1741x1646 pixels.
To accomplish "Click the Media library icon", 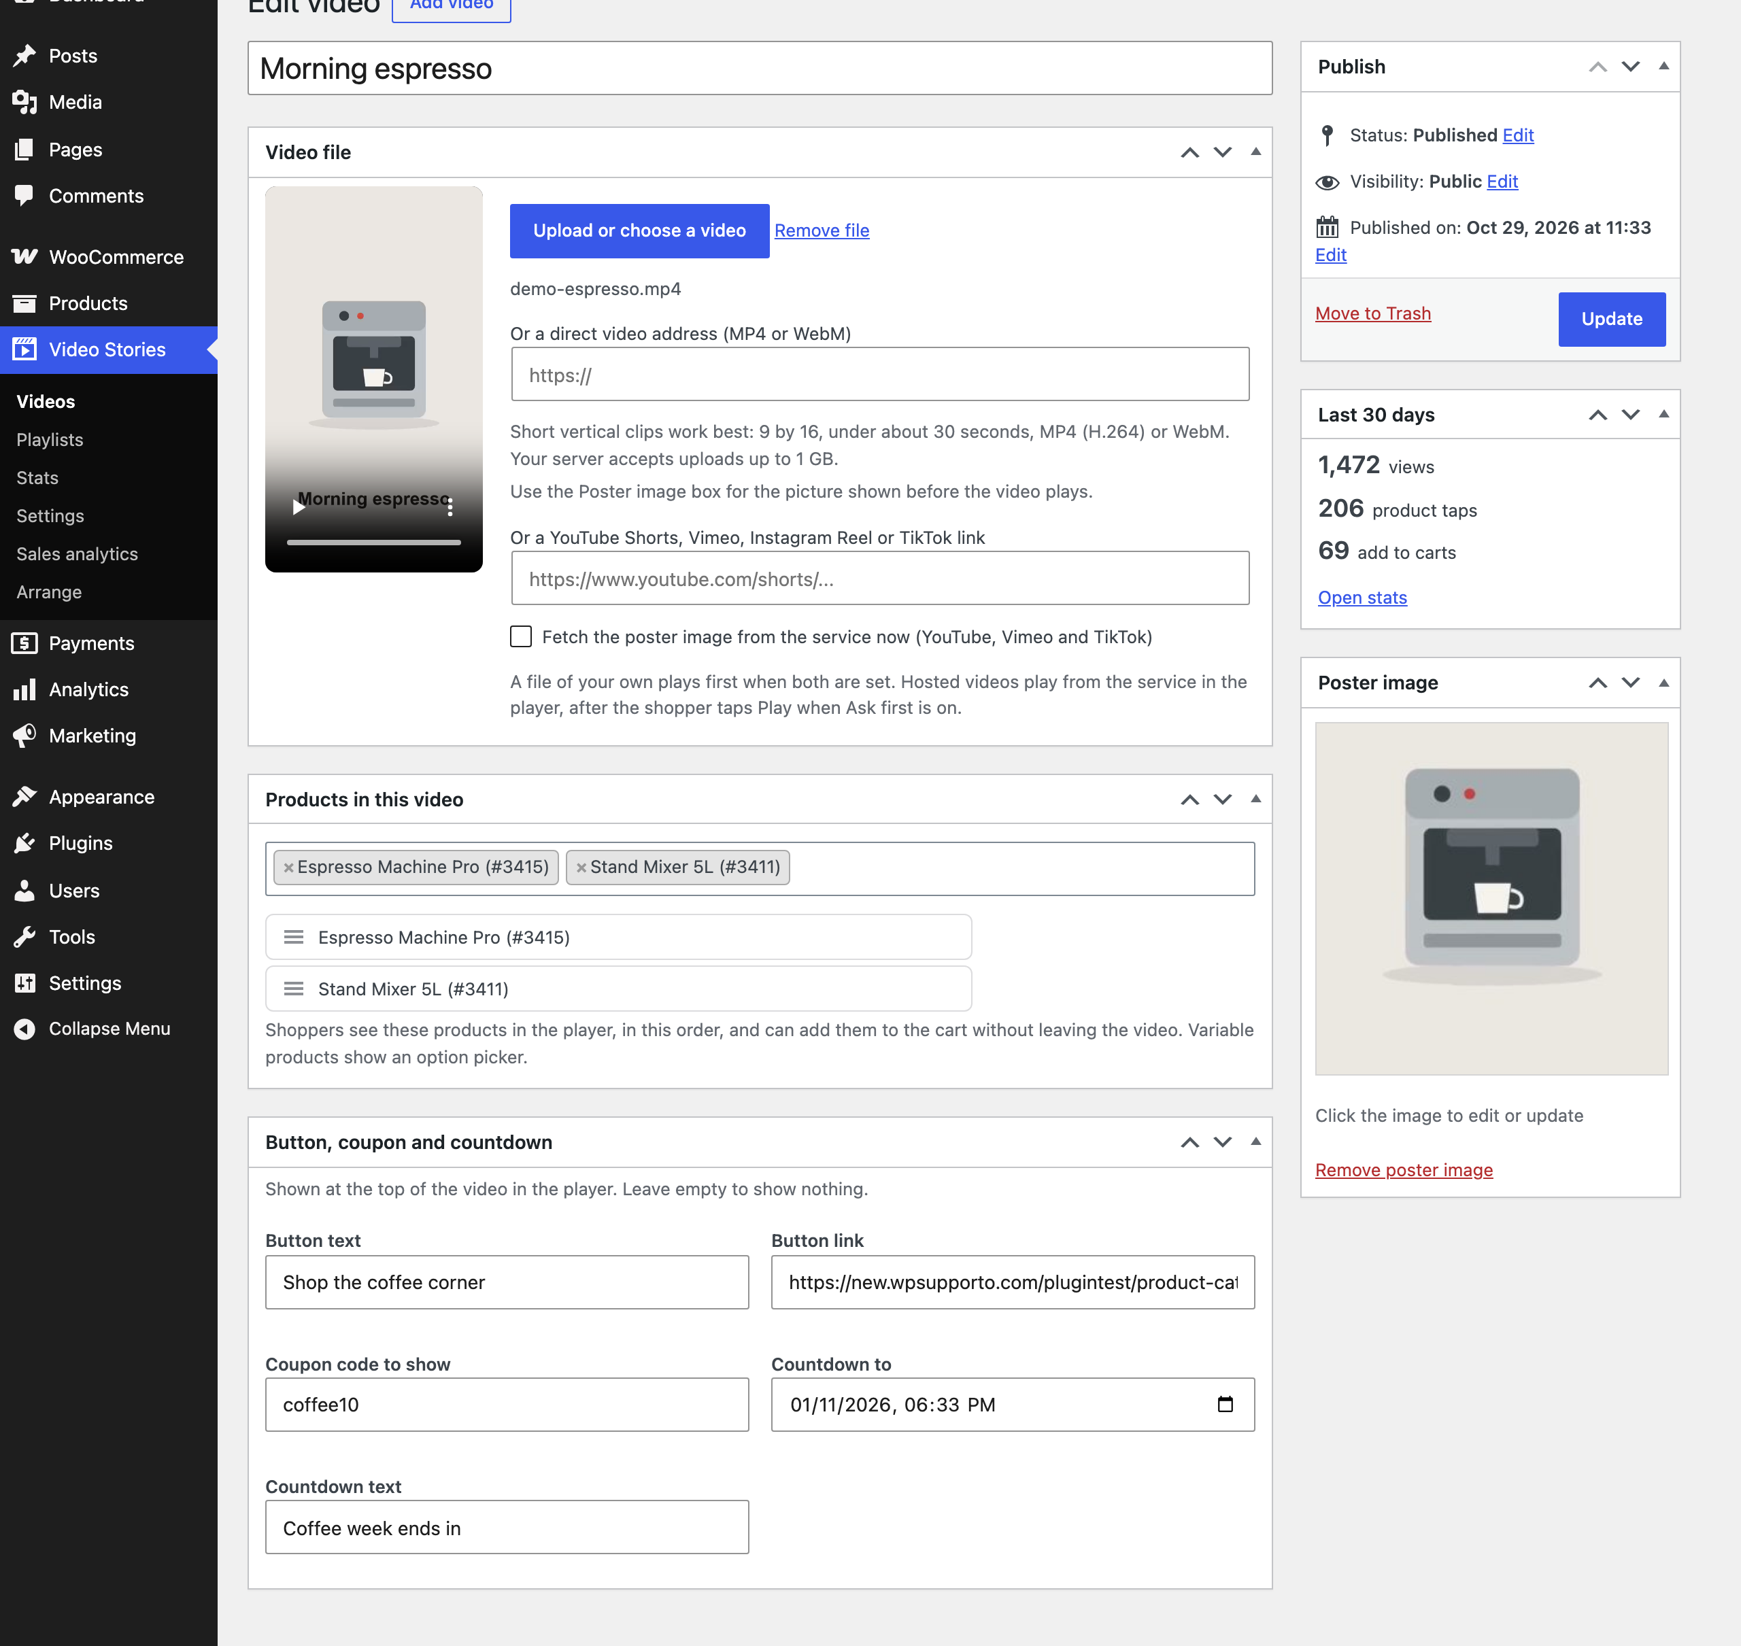I will 24,102.
